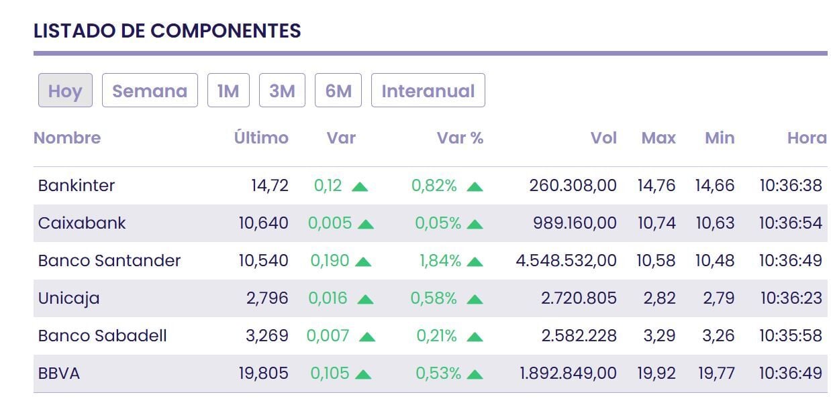The width and height of the screenshot is (831, 407).
Task: Click green arrow beside Banco Santander 1,84%
Action: 475,261
